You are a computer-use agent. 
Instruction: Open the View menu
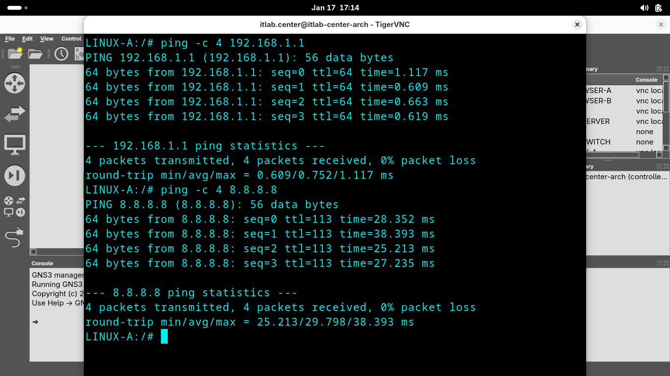pyautogui.click(x=47, y=39)
